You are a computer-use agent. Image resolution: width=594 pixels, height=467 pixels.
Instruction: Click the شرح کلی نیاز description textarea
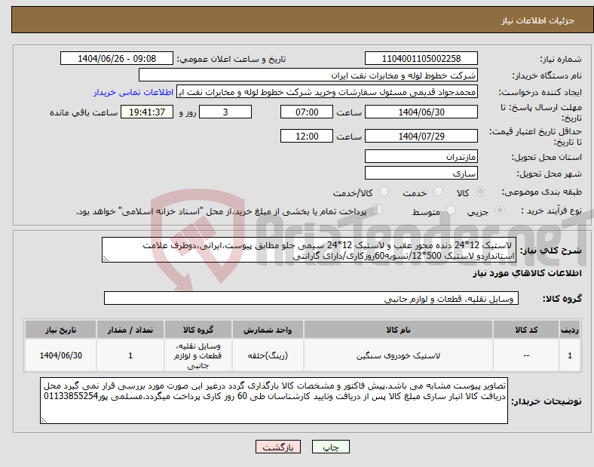tap(309, 250)
